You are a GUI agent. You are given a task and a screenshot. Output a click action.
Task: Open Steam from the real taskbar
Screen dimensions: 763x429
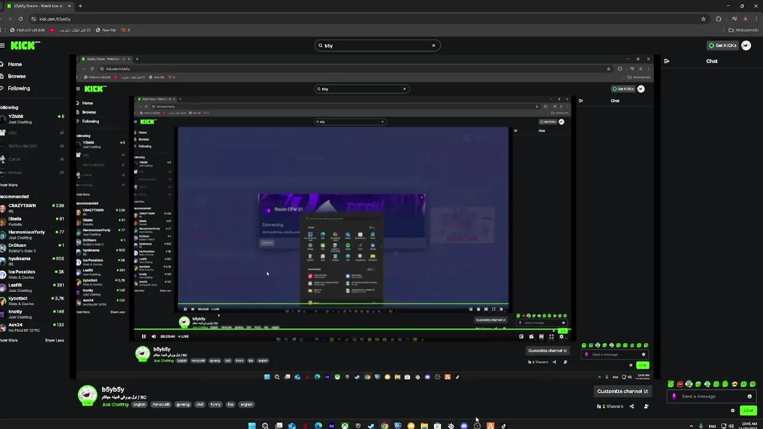371,425
